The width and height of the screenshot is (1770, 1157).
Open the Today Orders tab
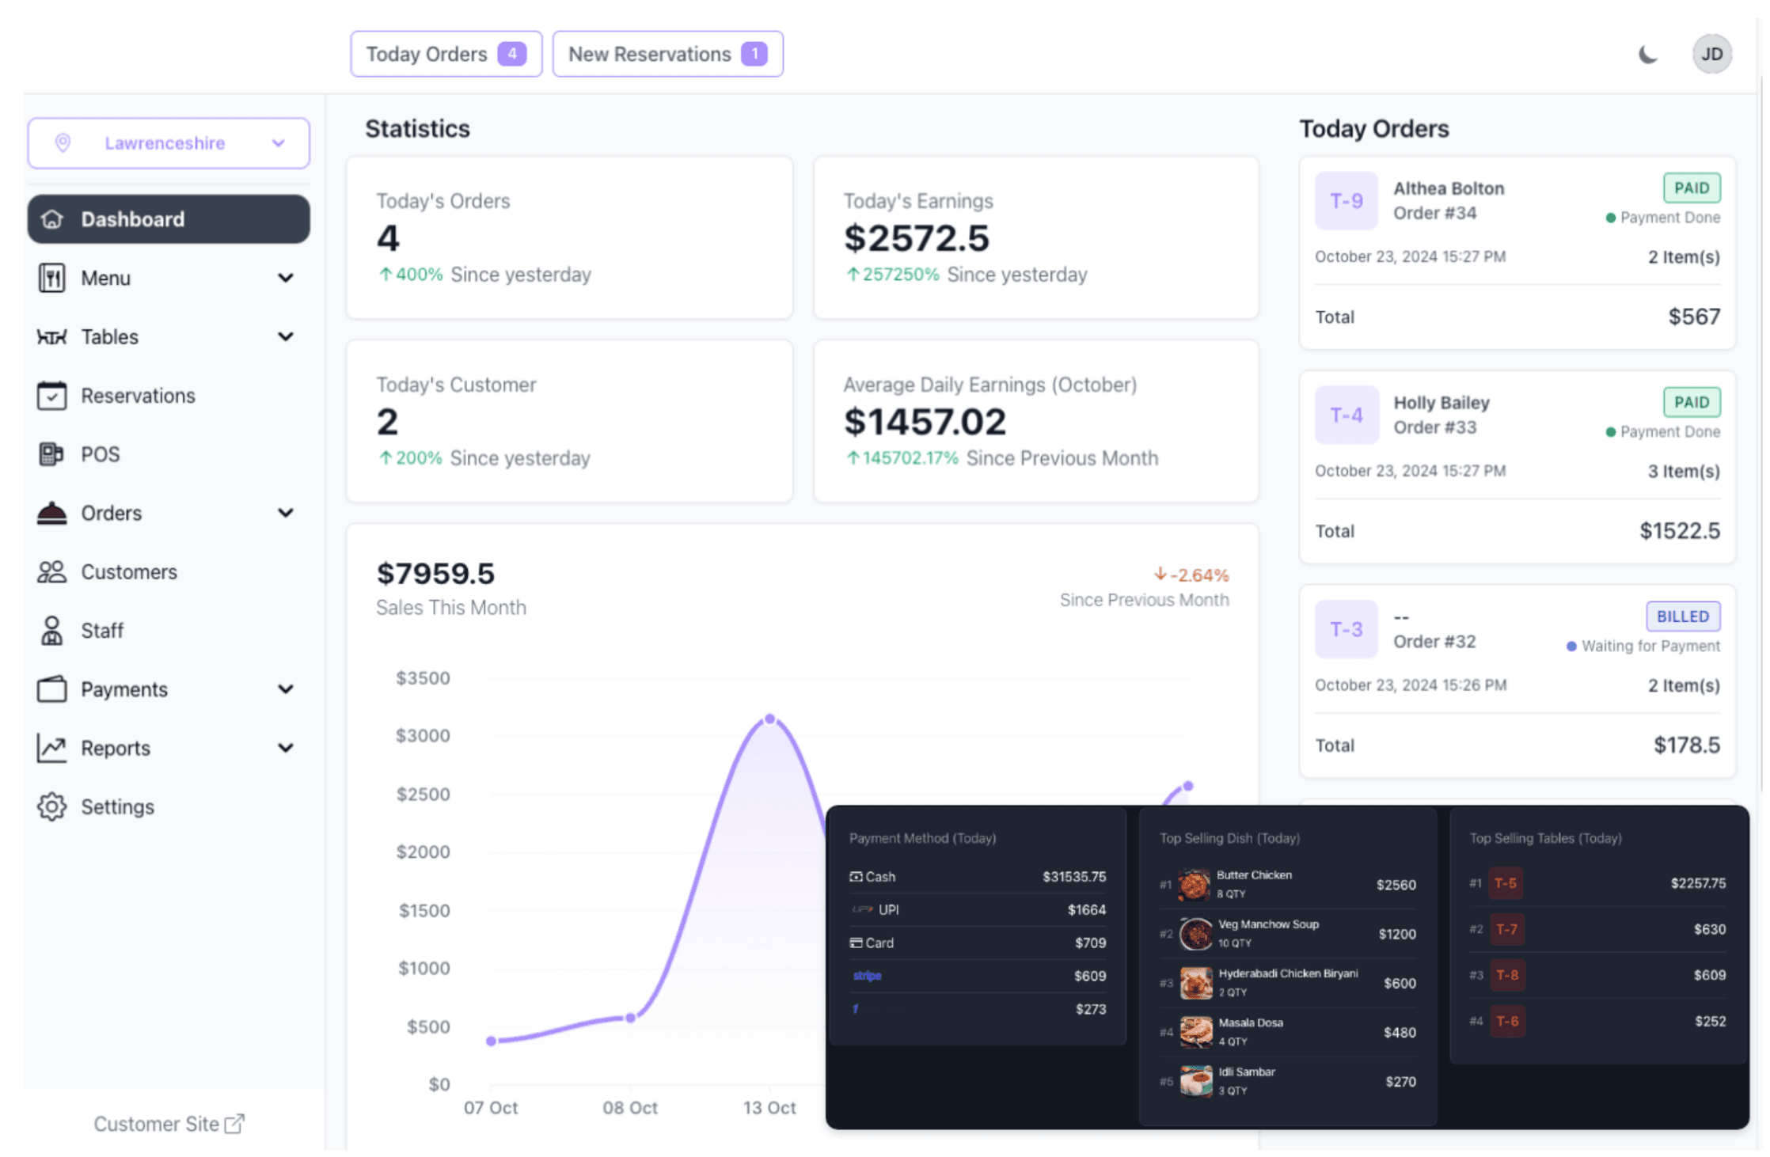tap(446, 54)
